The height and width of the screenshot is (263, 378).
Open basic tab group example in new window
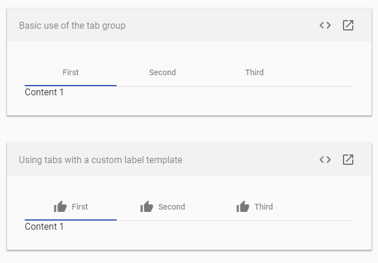click(x=348, y=25)
